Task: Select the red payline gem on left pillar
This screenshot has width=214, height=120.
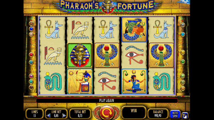Action: [x=31, y=55]
